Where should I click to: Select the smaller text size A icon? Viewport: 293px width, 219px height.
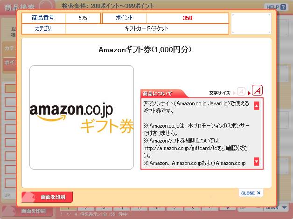pos(241,92)
